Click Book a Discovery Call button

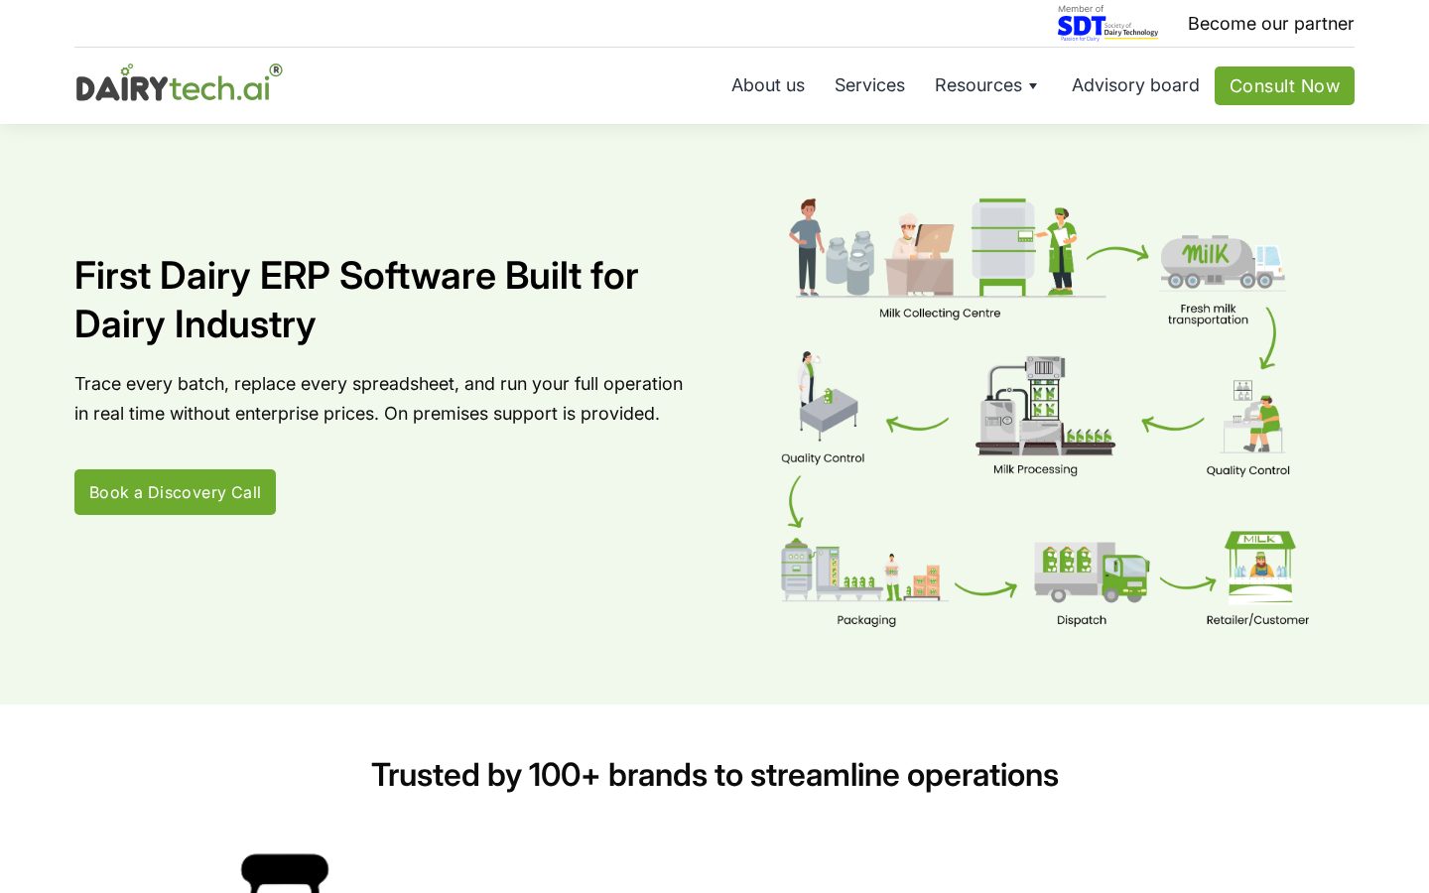[x=175, y=492]
